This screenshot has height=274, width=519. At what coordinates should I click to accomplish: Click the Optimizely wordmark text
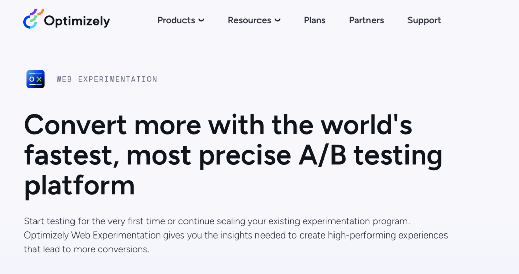[77, 21]
